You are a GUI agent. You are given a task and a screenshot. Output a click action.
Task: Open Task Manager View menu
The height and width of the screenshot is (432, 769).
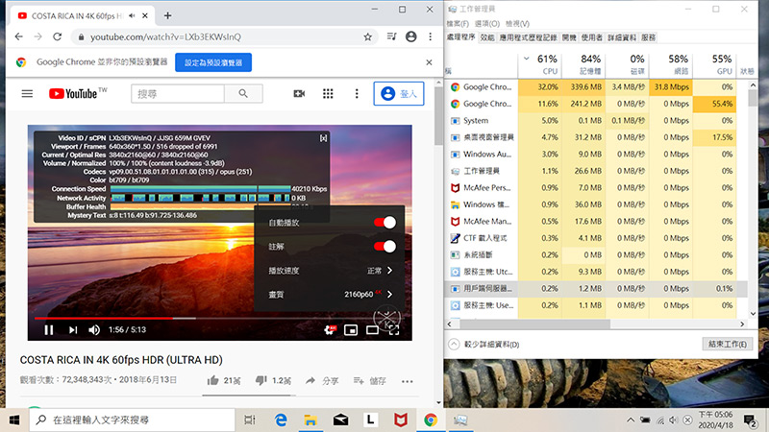click(x=517, y=23)
